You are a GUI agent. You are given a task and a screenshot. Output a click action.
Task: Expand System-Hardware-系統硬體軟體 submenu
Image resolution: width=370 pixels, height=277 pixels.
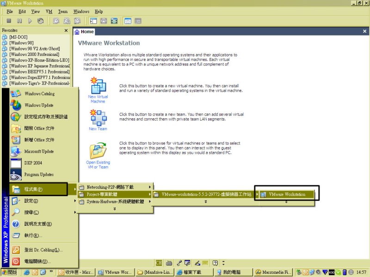coord(115,202)
